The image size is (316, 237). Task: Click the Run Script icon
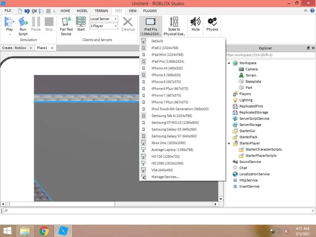tap(23, 22)
